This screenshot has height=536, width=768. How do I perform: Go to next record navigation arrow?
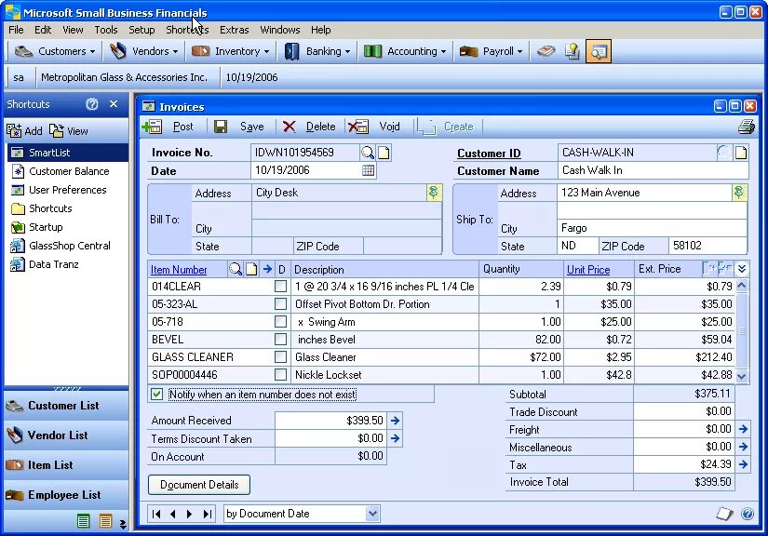coord(190,514)
